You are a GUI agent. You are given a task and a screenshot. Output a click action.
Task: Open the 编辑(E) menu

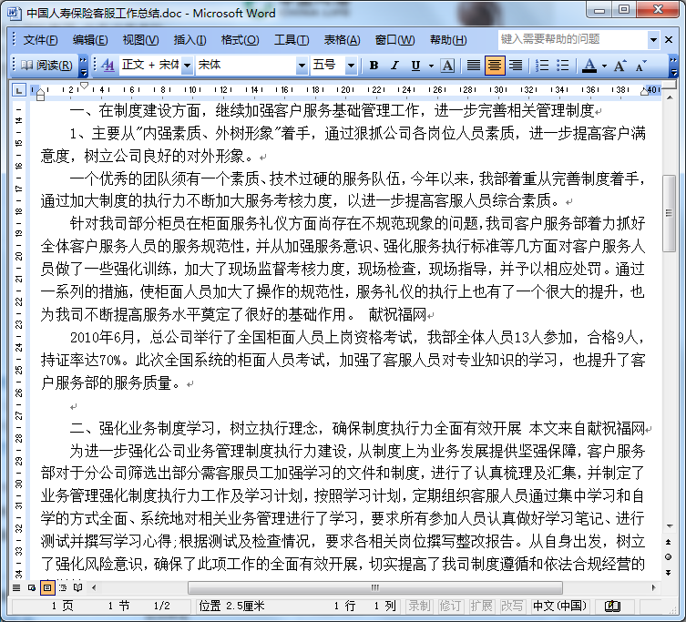point(89,40)
